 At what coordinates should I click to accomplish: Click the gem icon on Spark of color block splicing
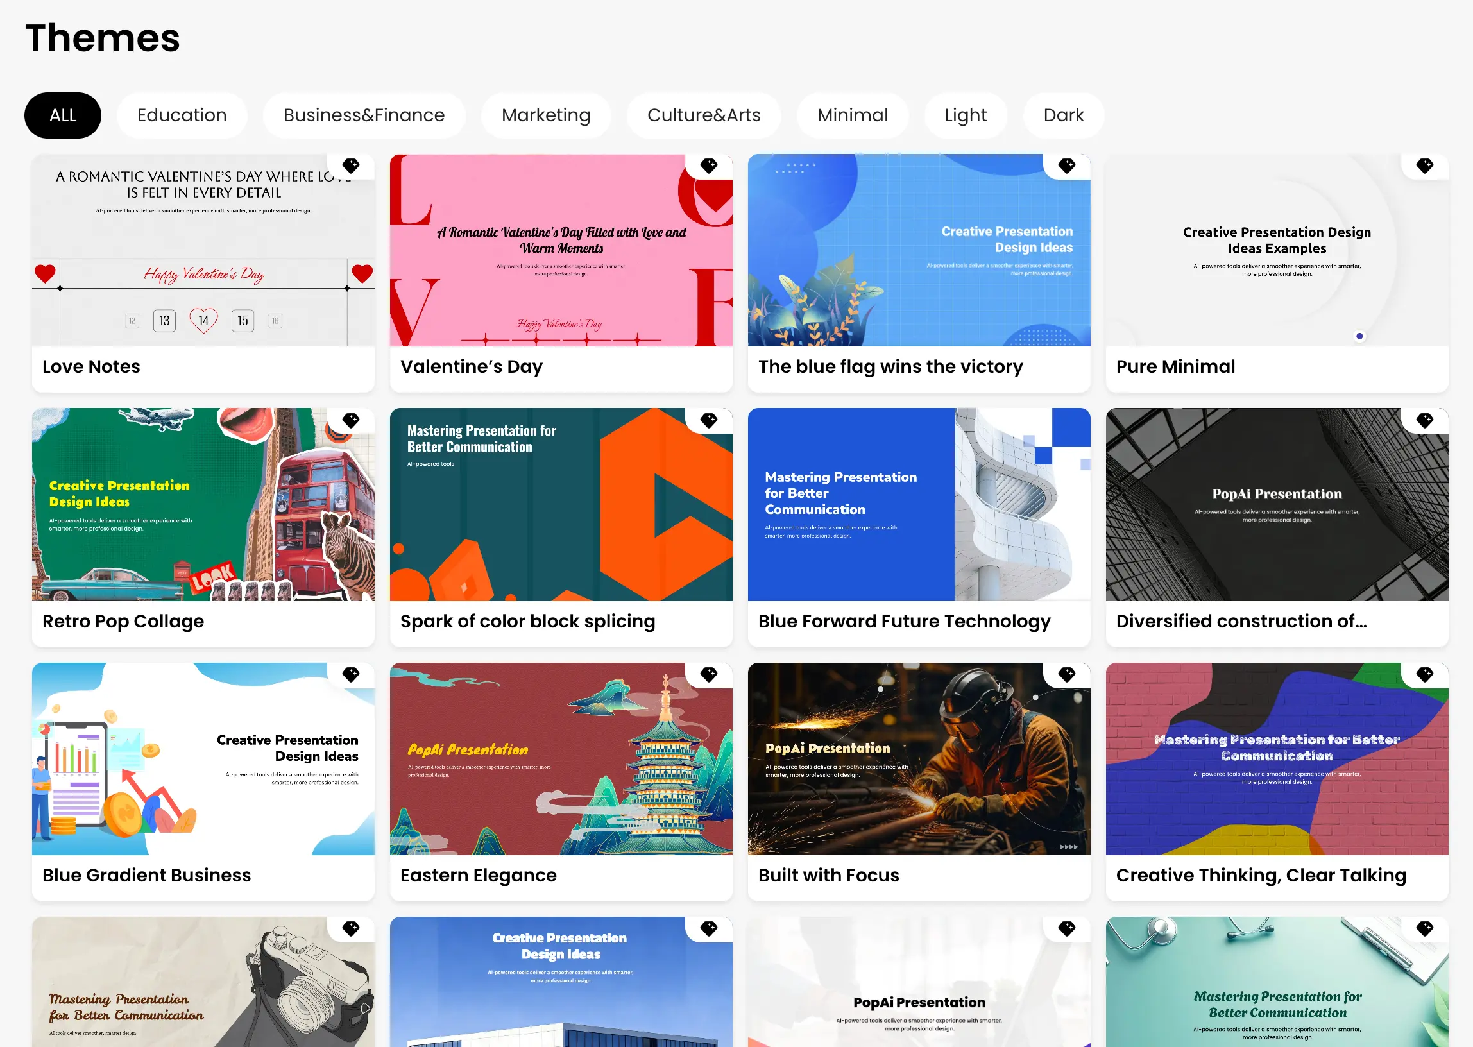click(x=710, y=420)
